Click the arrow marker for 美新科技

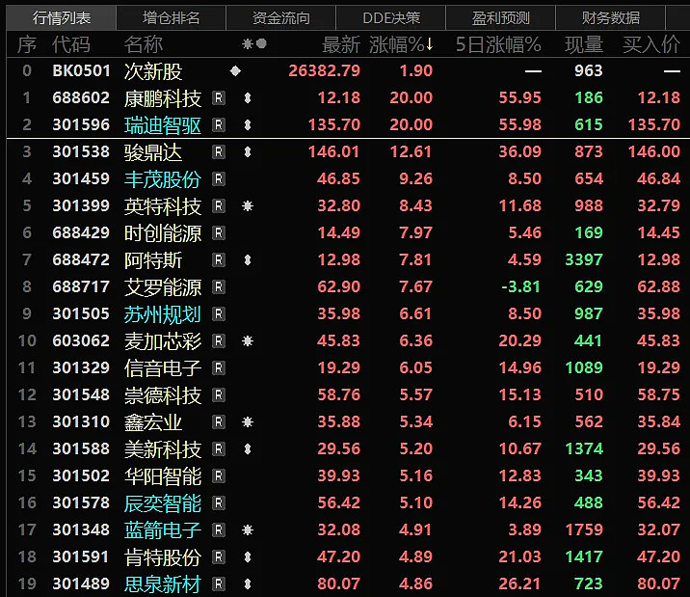pos(248,449)
